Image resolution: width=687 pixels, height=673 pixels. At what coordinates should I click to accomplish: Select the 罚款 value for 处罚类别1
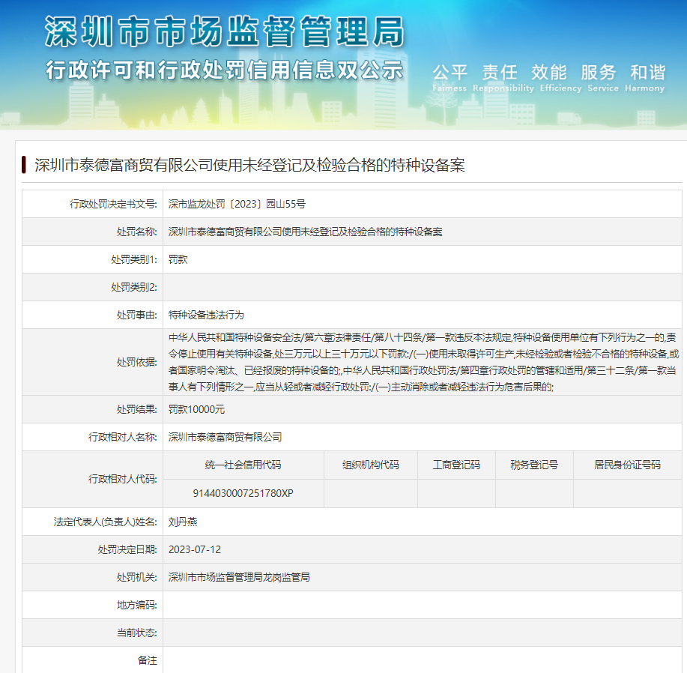tap(178, 259)
